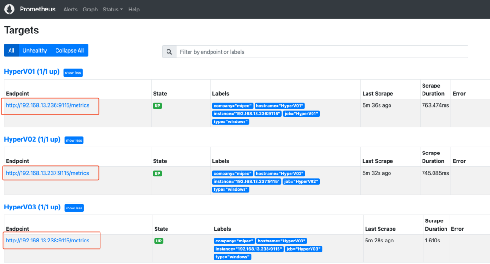Open the 192.168.13.238:9115 metrics endpoint link
This screenshot has height=264, width=490.
click(x=47, y=241)
